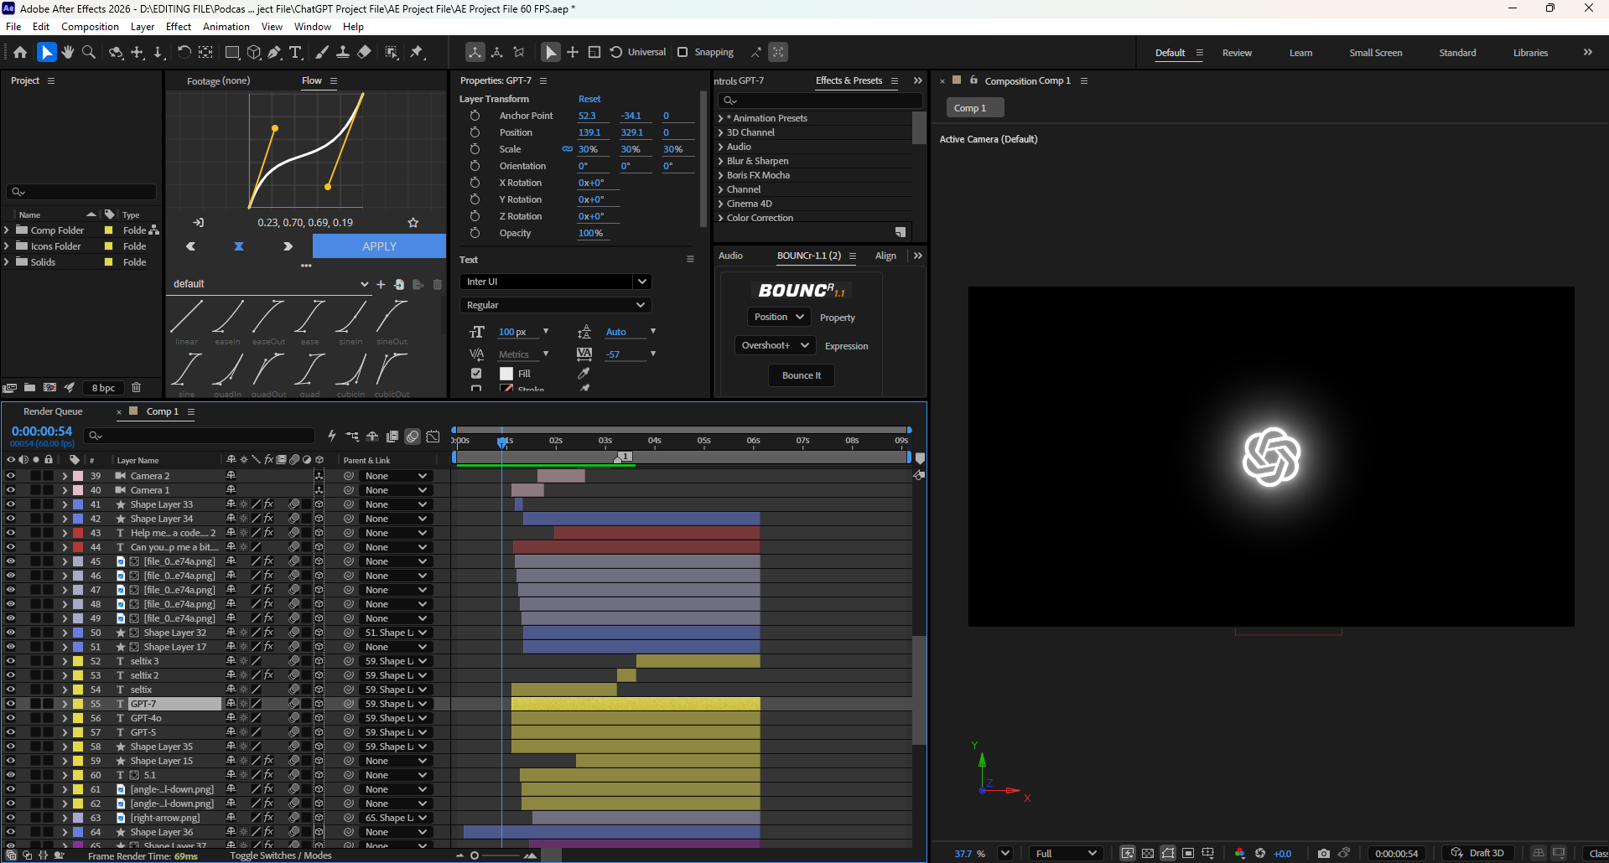Image resolution: width=1609 pixels, height=863 pixels.
Task: Select the Hand tool
Action: click(68, 52)
